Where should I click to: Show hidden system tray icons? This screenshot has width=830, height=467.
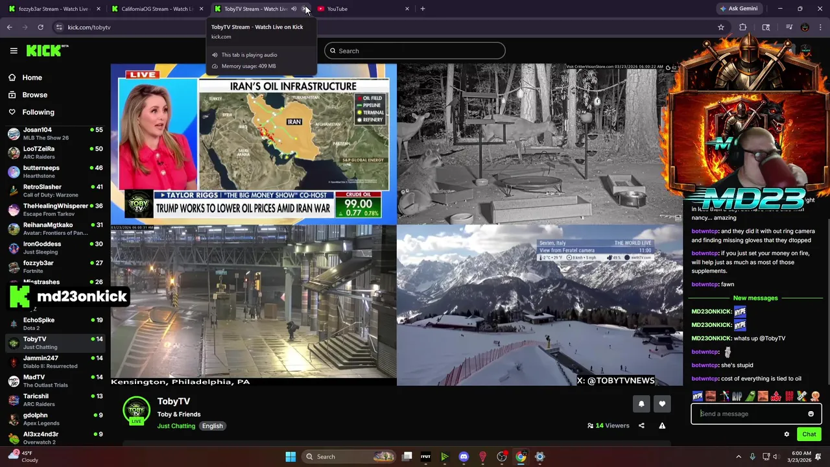point(739,457)
